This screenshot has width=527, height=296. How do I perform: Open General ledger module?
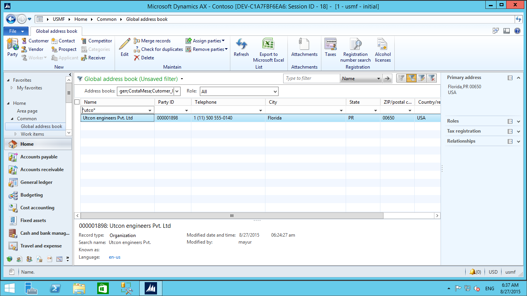pos(38,182)
